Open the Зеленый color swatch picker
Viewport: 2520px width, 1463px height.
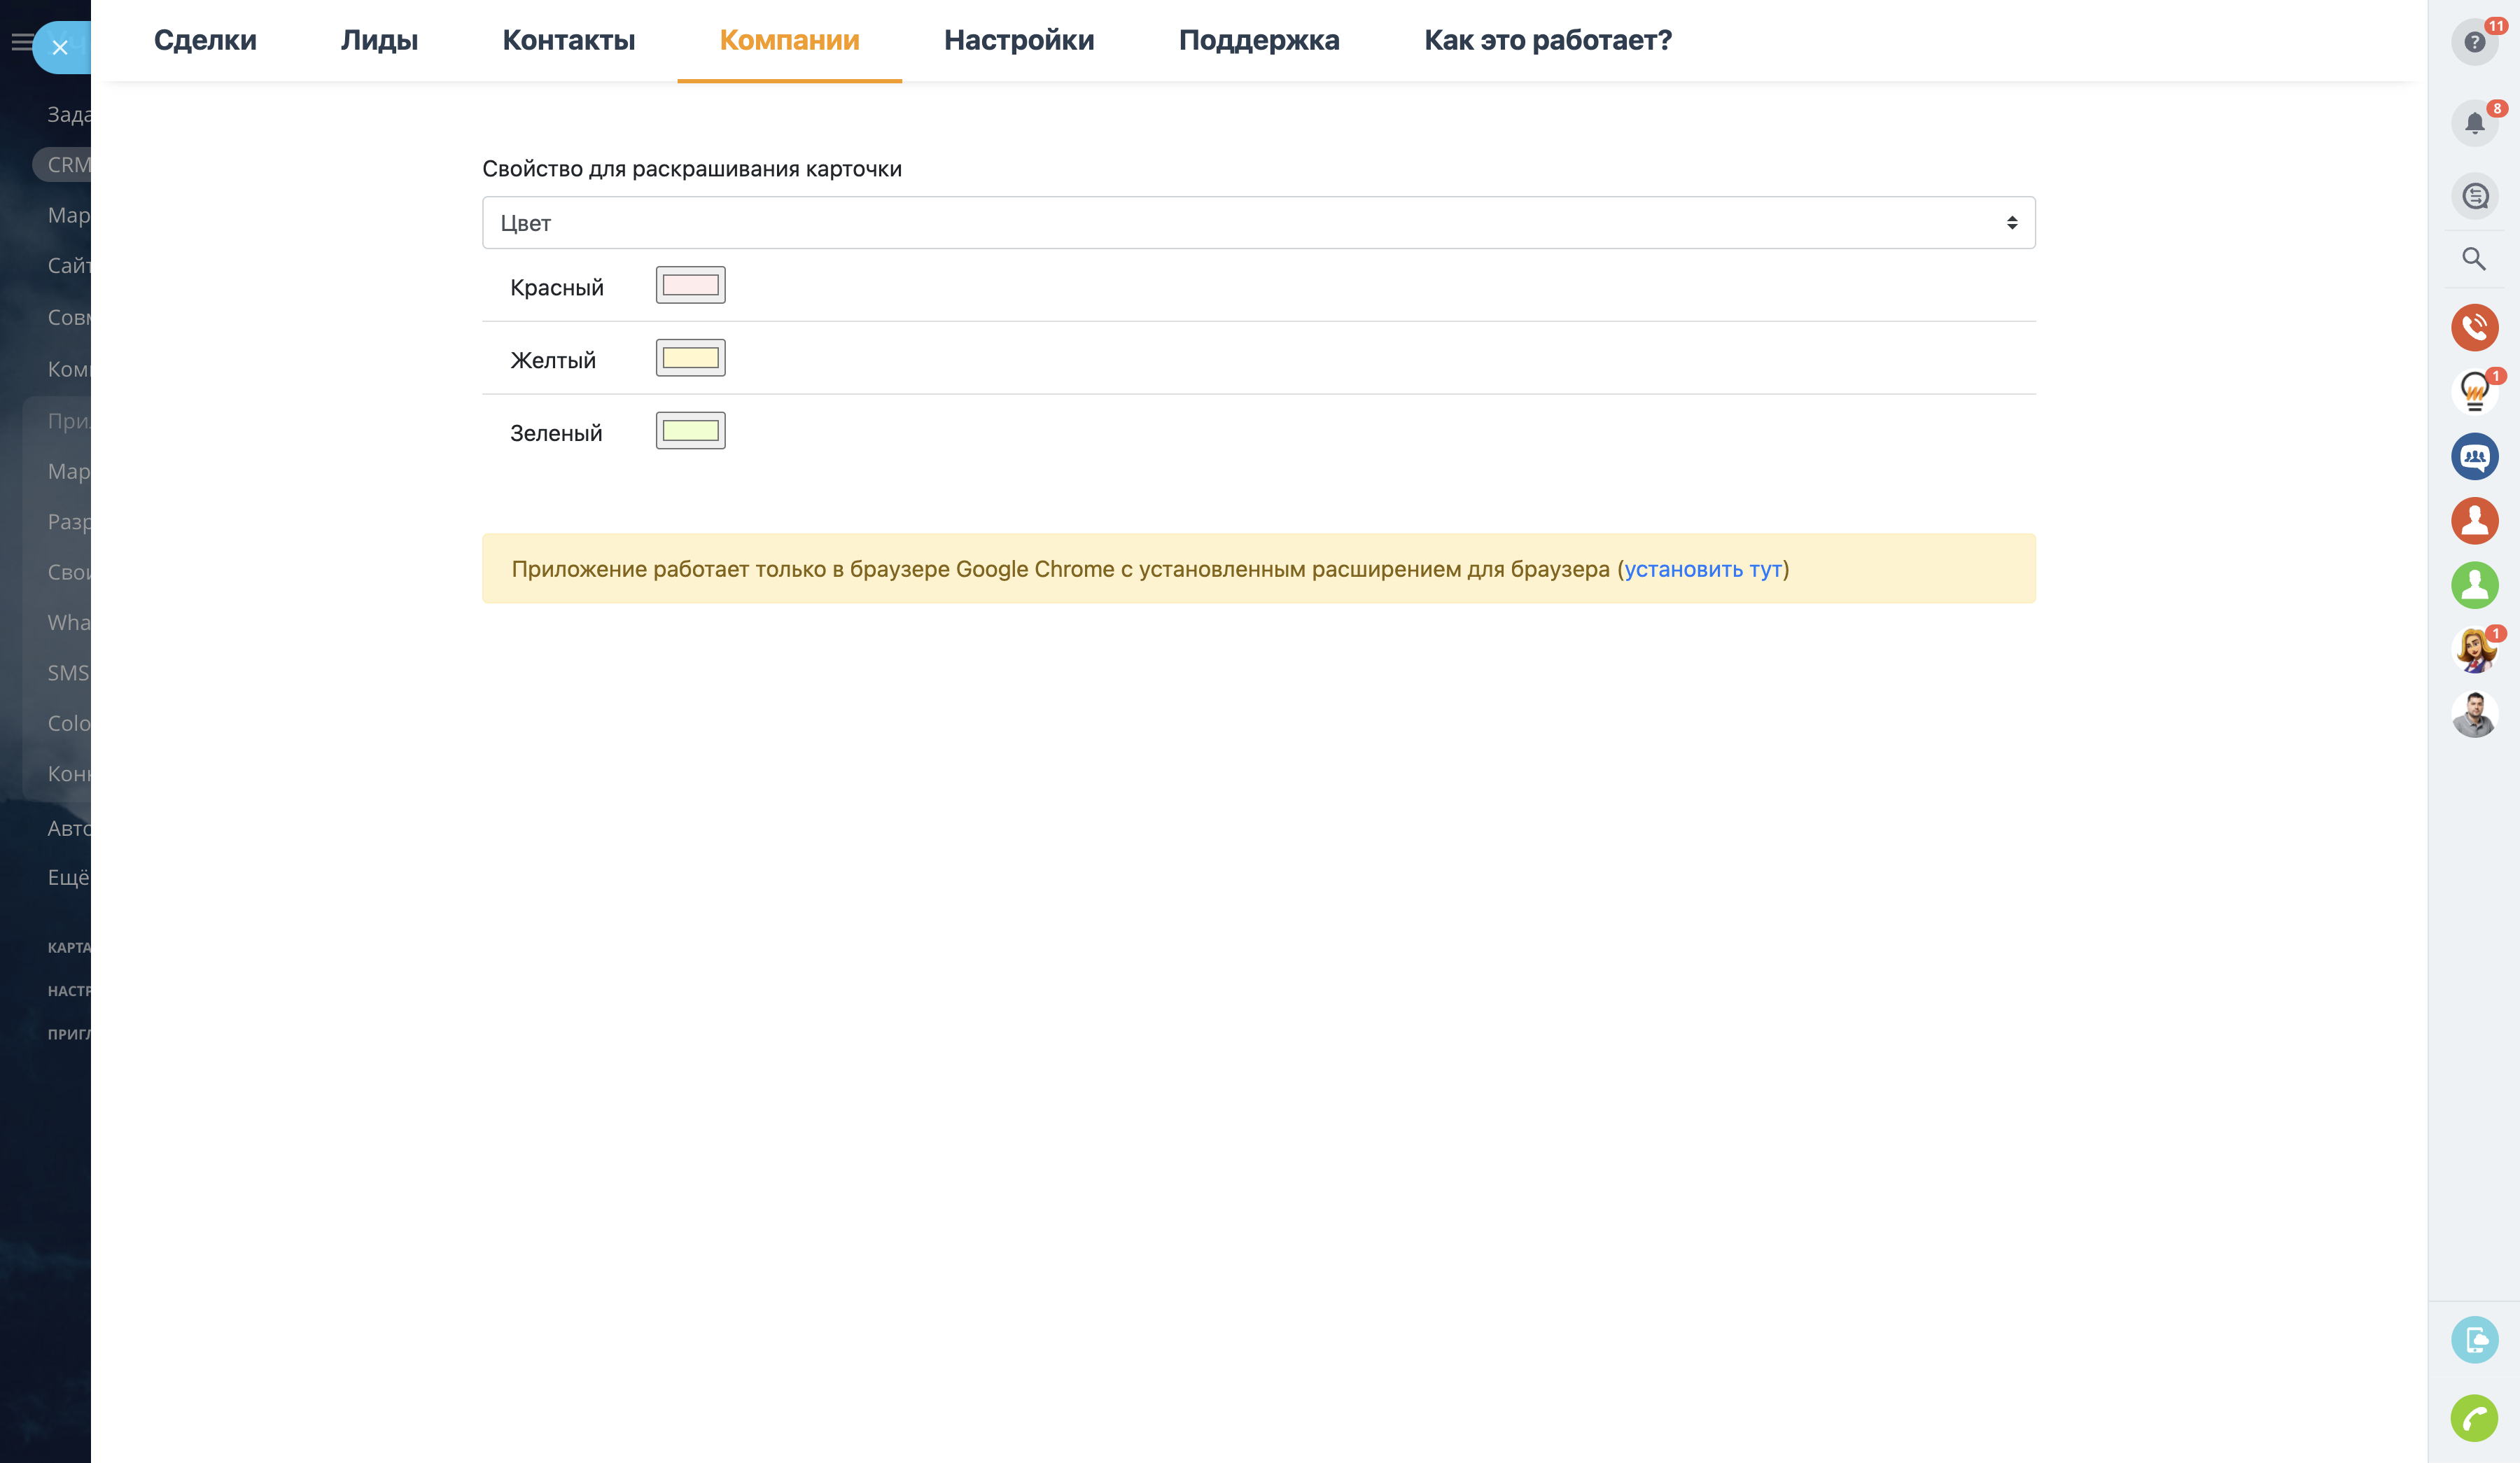coord(690,431)
